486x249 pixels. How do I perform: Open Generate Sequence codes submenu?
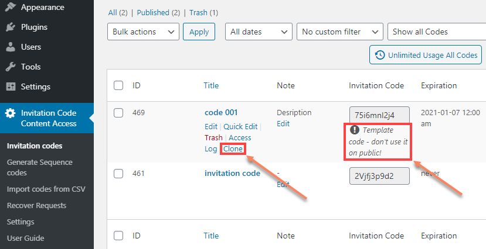40,167
